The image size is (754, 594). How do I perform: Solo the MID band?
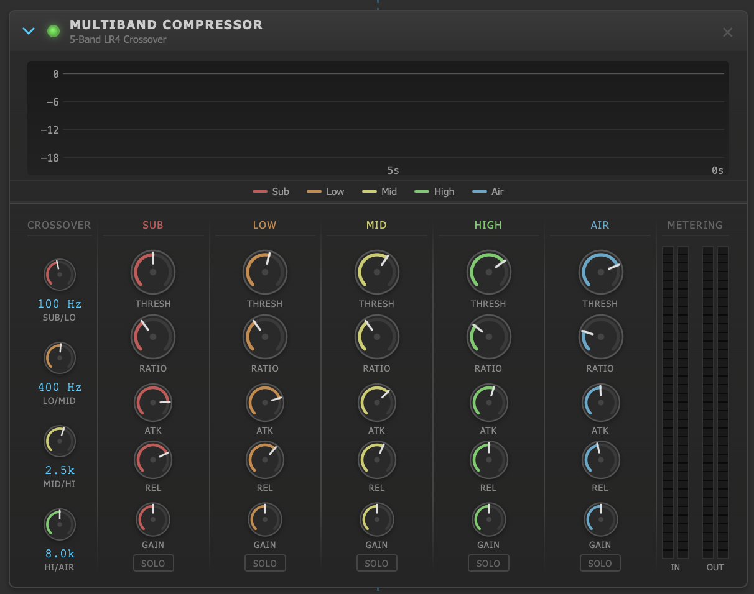point(377,563)
